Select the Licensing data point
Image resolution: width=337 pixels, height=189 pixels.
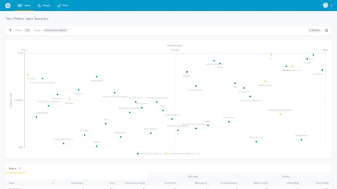pos(322,70)
